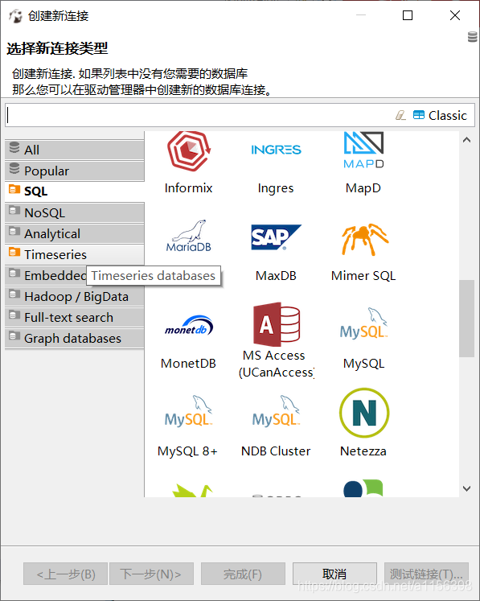Screen dimensions: 480x601
Task: Open the Popular databases category
Action: [75, 171]
